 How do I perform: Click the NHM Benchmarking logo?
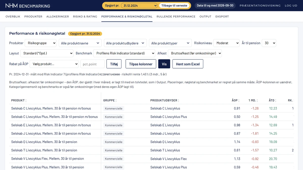28,6
